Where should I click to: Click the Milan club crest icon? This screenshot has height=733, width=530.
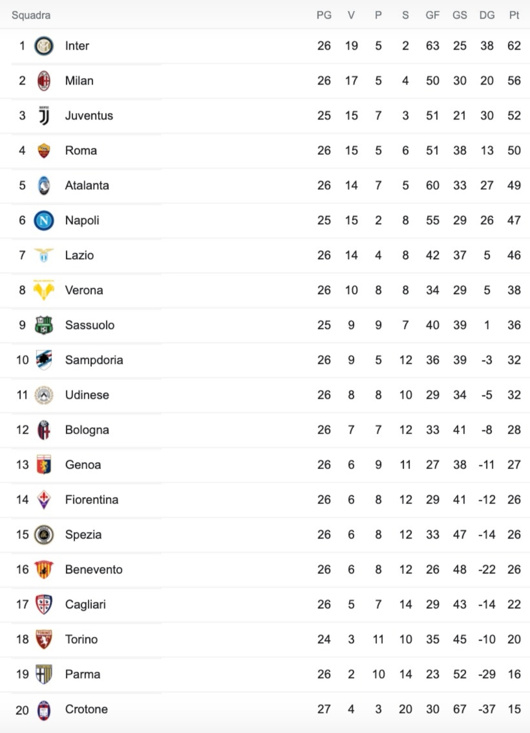[44, 81]
